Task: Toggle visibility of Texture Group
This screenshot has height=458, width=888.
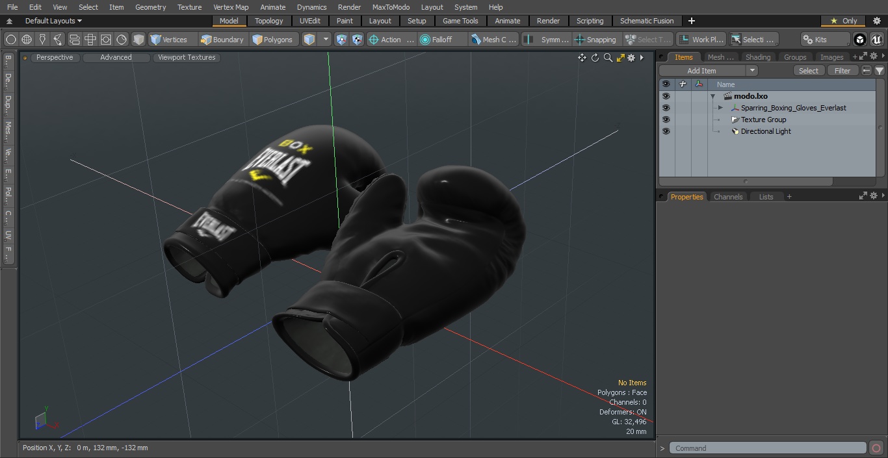Action: [x=666, y=120]
